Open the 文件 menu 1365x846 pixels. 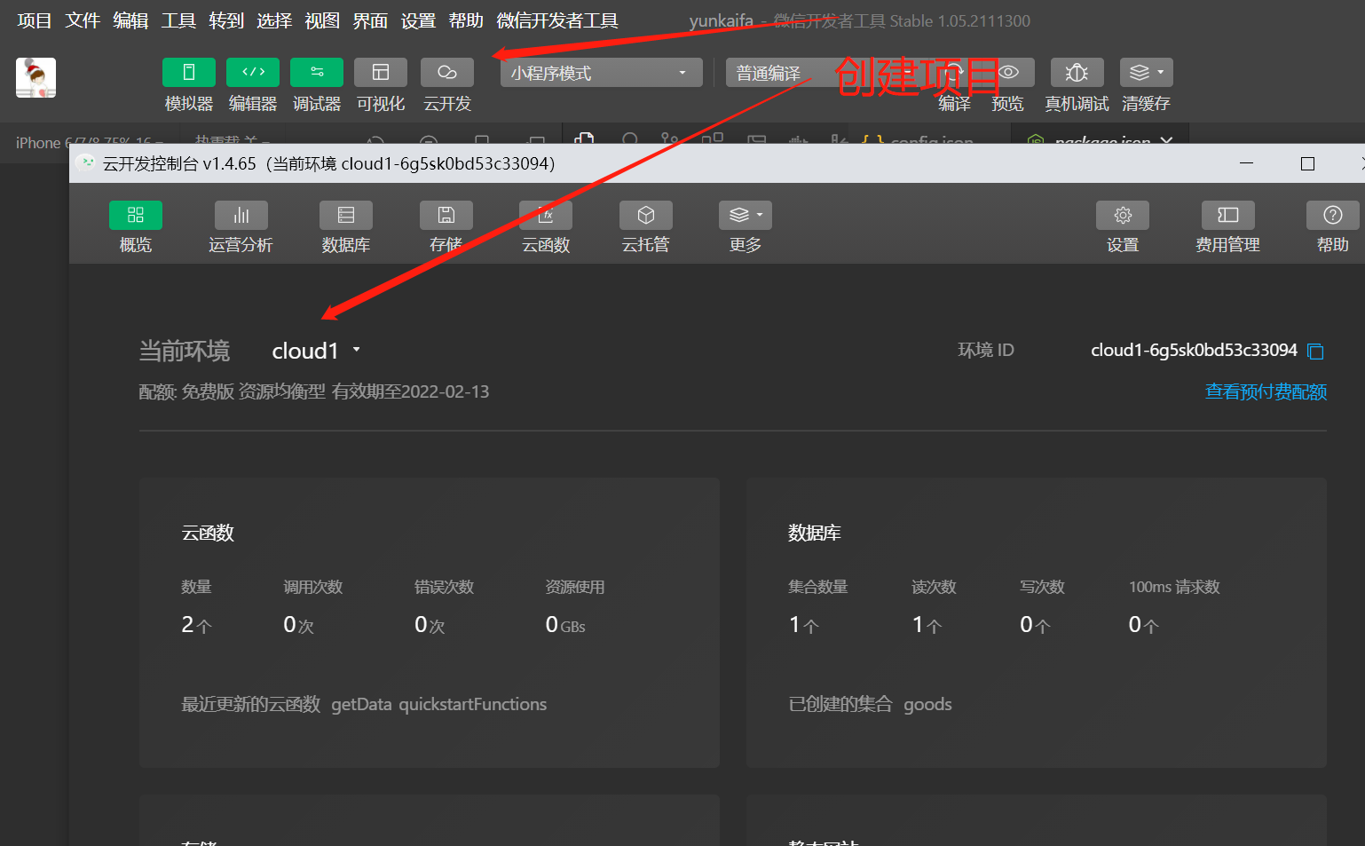coord(83,20)
